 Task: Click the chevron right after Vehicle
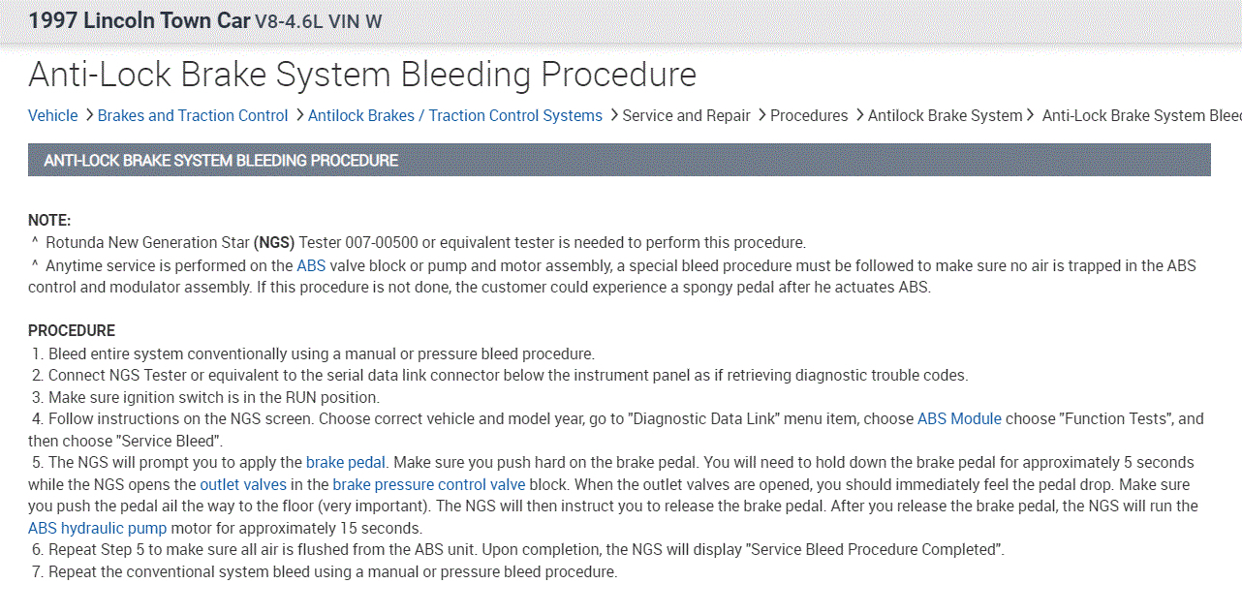pyautogui.click(x=88, y=116)
